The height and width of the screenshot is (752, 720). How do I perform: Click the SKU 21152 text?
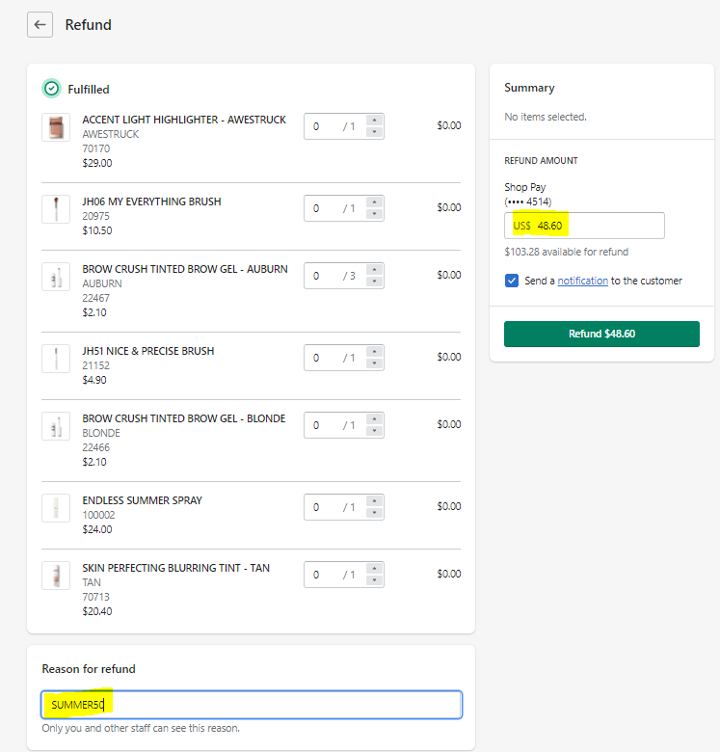point(95,366)
